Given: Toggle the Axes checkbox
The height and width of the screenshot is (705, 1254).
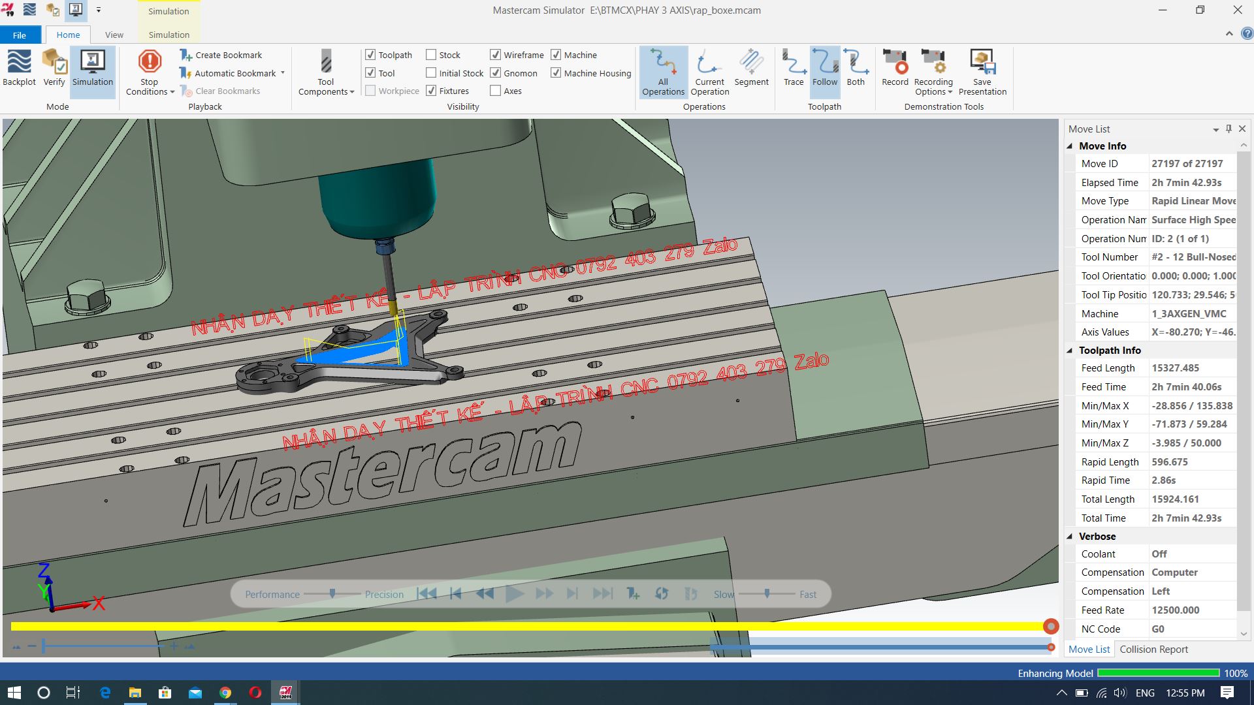Looking at the screenshot, I should (496, 91).
